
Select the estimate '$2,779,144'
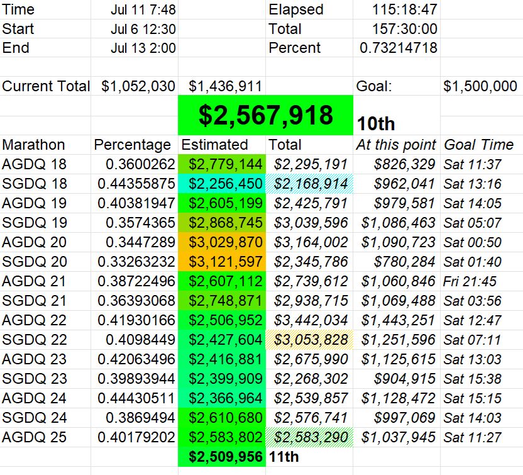coord(222,164)
